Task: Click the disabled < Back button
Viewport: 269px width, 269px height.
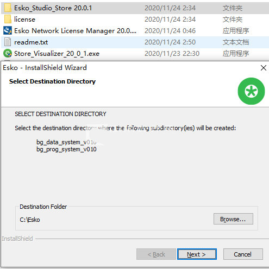Action: tap(156, 254)
